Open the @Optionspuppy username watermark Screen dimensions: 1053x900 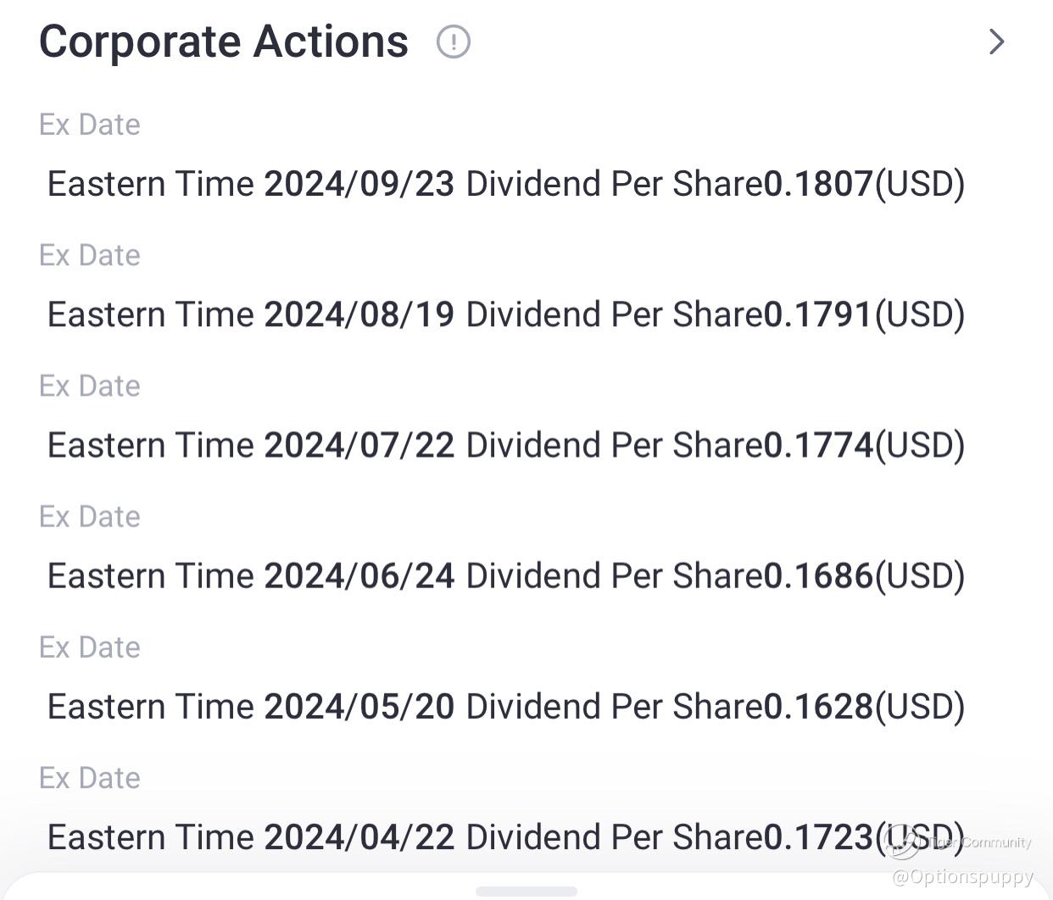pos(962,876)
